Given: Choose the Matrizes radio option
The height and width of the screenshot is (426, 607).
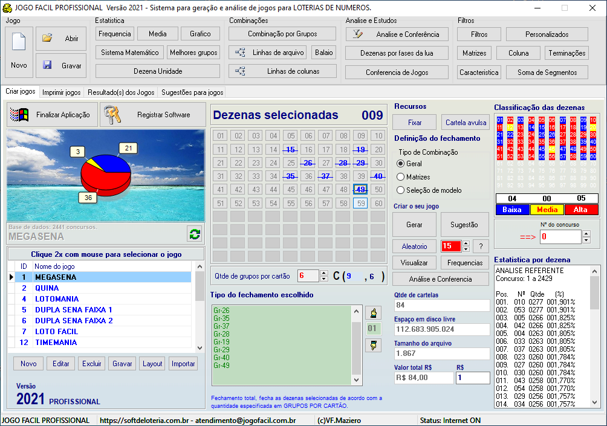Looking at the screenshot, I should 400,177.
